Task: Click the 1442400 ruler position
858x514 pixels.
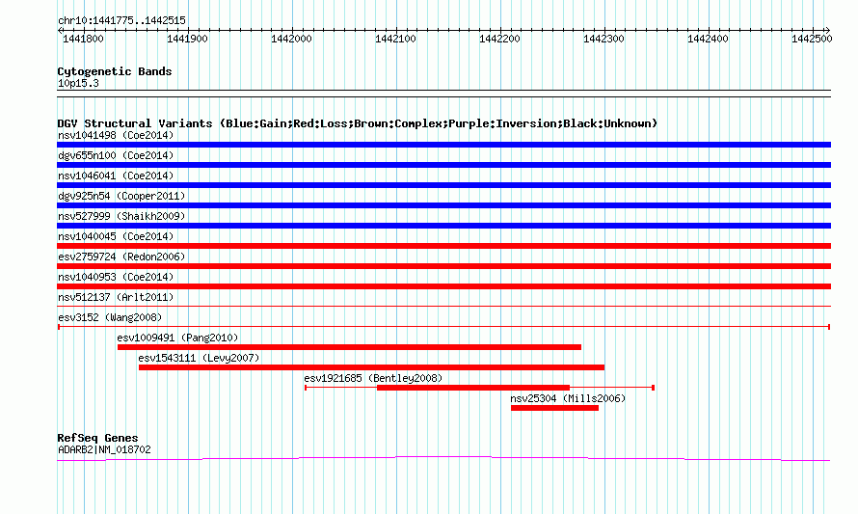Action: pyautogui.click(x=708, y=39)
